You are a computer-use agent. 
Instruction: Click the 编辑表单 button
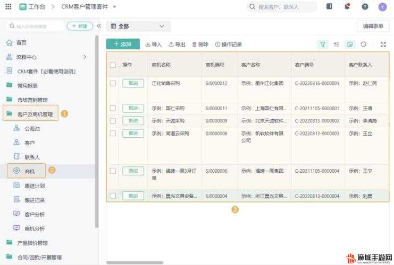pyautogui.click(x=373, y=26)
